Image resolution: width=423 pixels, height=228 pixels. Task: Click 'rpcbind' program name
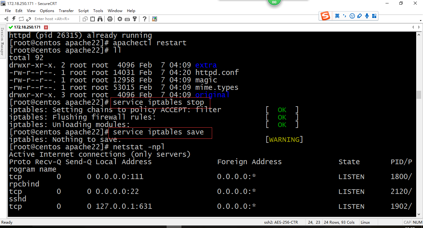pyautogui.click(x=24, y=184)
